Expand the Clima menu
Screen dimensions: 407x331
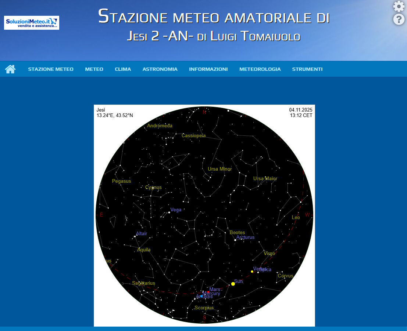point(123,69)
